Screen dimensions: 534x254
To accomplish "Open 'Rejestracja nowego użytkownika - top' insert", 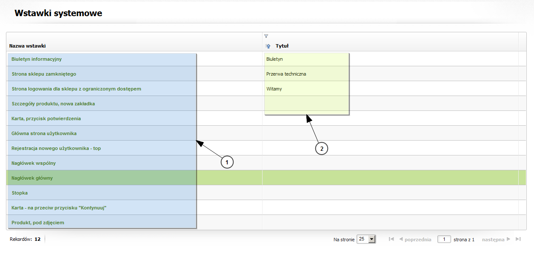I will (x=56, y=148).
